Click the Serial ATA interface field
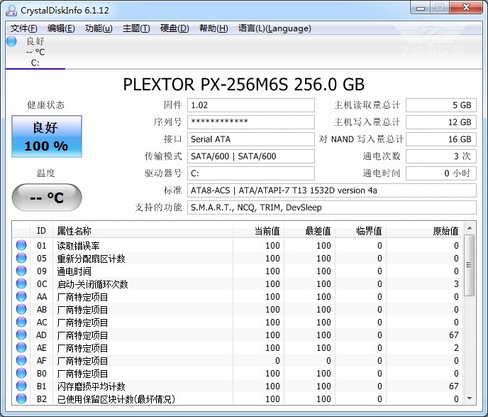The image size is (488, 417). click(251, 139)
